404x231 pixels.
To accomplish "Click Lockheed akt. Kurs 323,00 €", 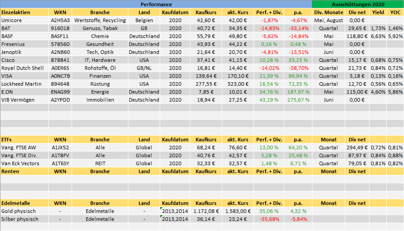I will click(238, 84).
